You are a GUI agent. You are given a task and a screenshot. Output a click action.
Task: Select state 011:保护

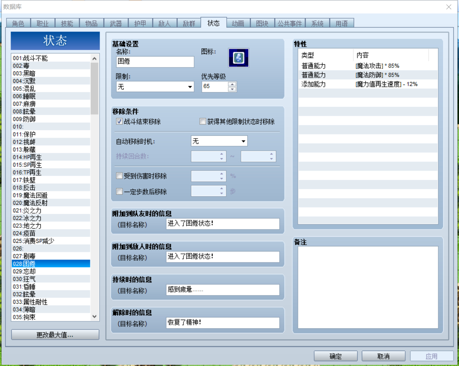51,134
